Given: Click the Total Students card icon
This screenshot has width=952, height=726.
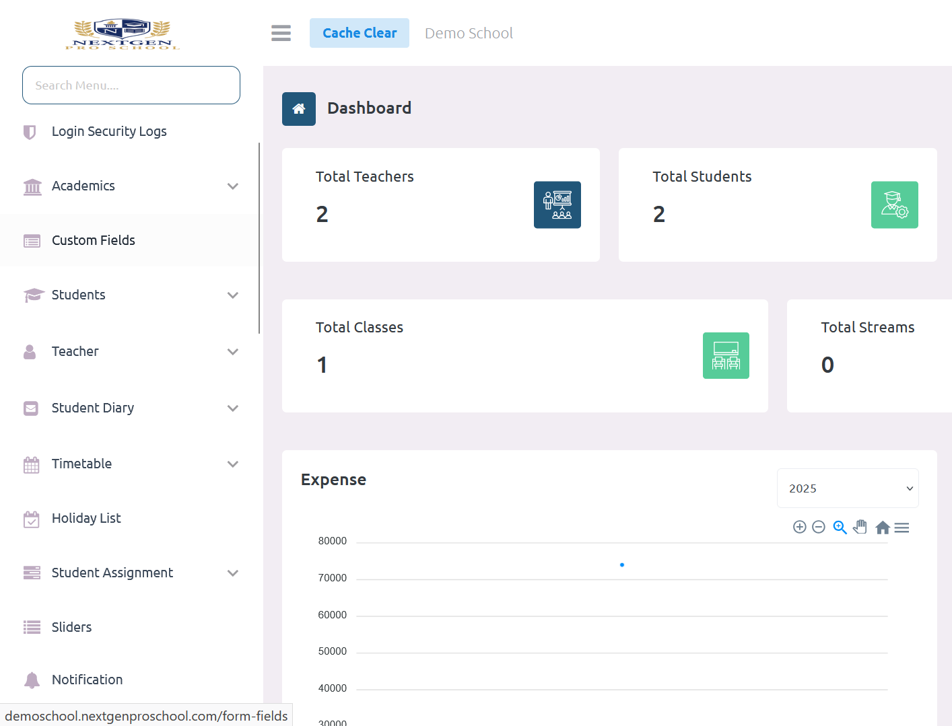Looking at the screenshot, I should (x=894, y=205).
